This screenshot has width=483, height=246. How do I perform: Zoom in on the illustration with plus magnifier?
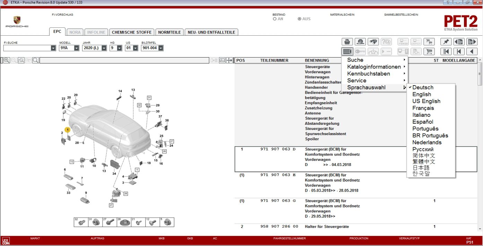(x=7, y=60)
